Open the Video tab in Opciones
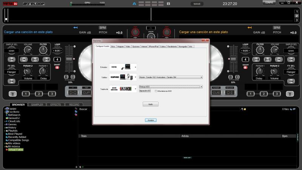The width and height of the screenshot is (302, 170). pyautogui.click(x=128, y=46)
